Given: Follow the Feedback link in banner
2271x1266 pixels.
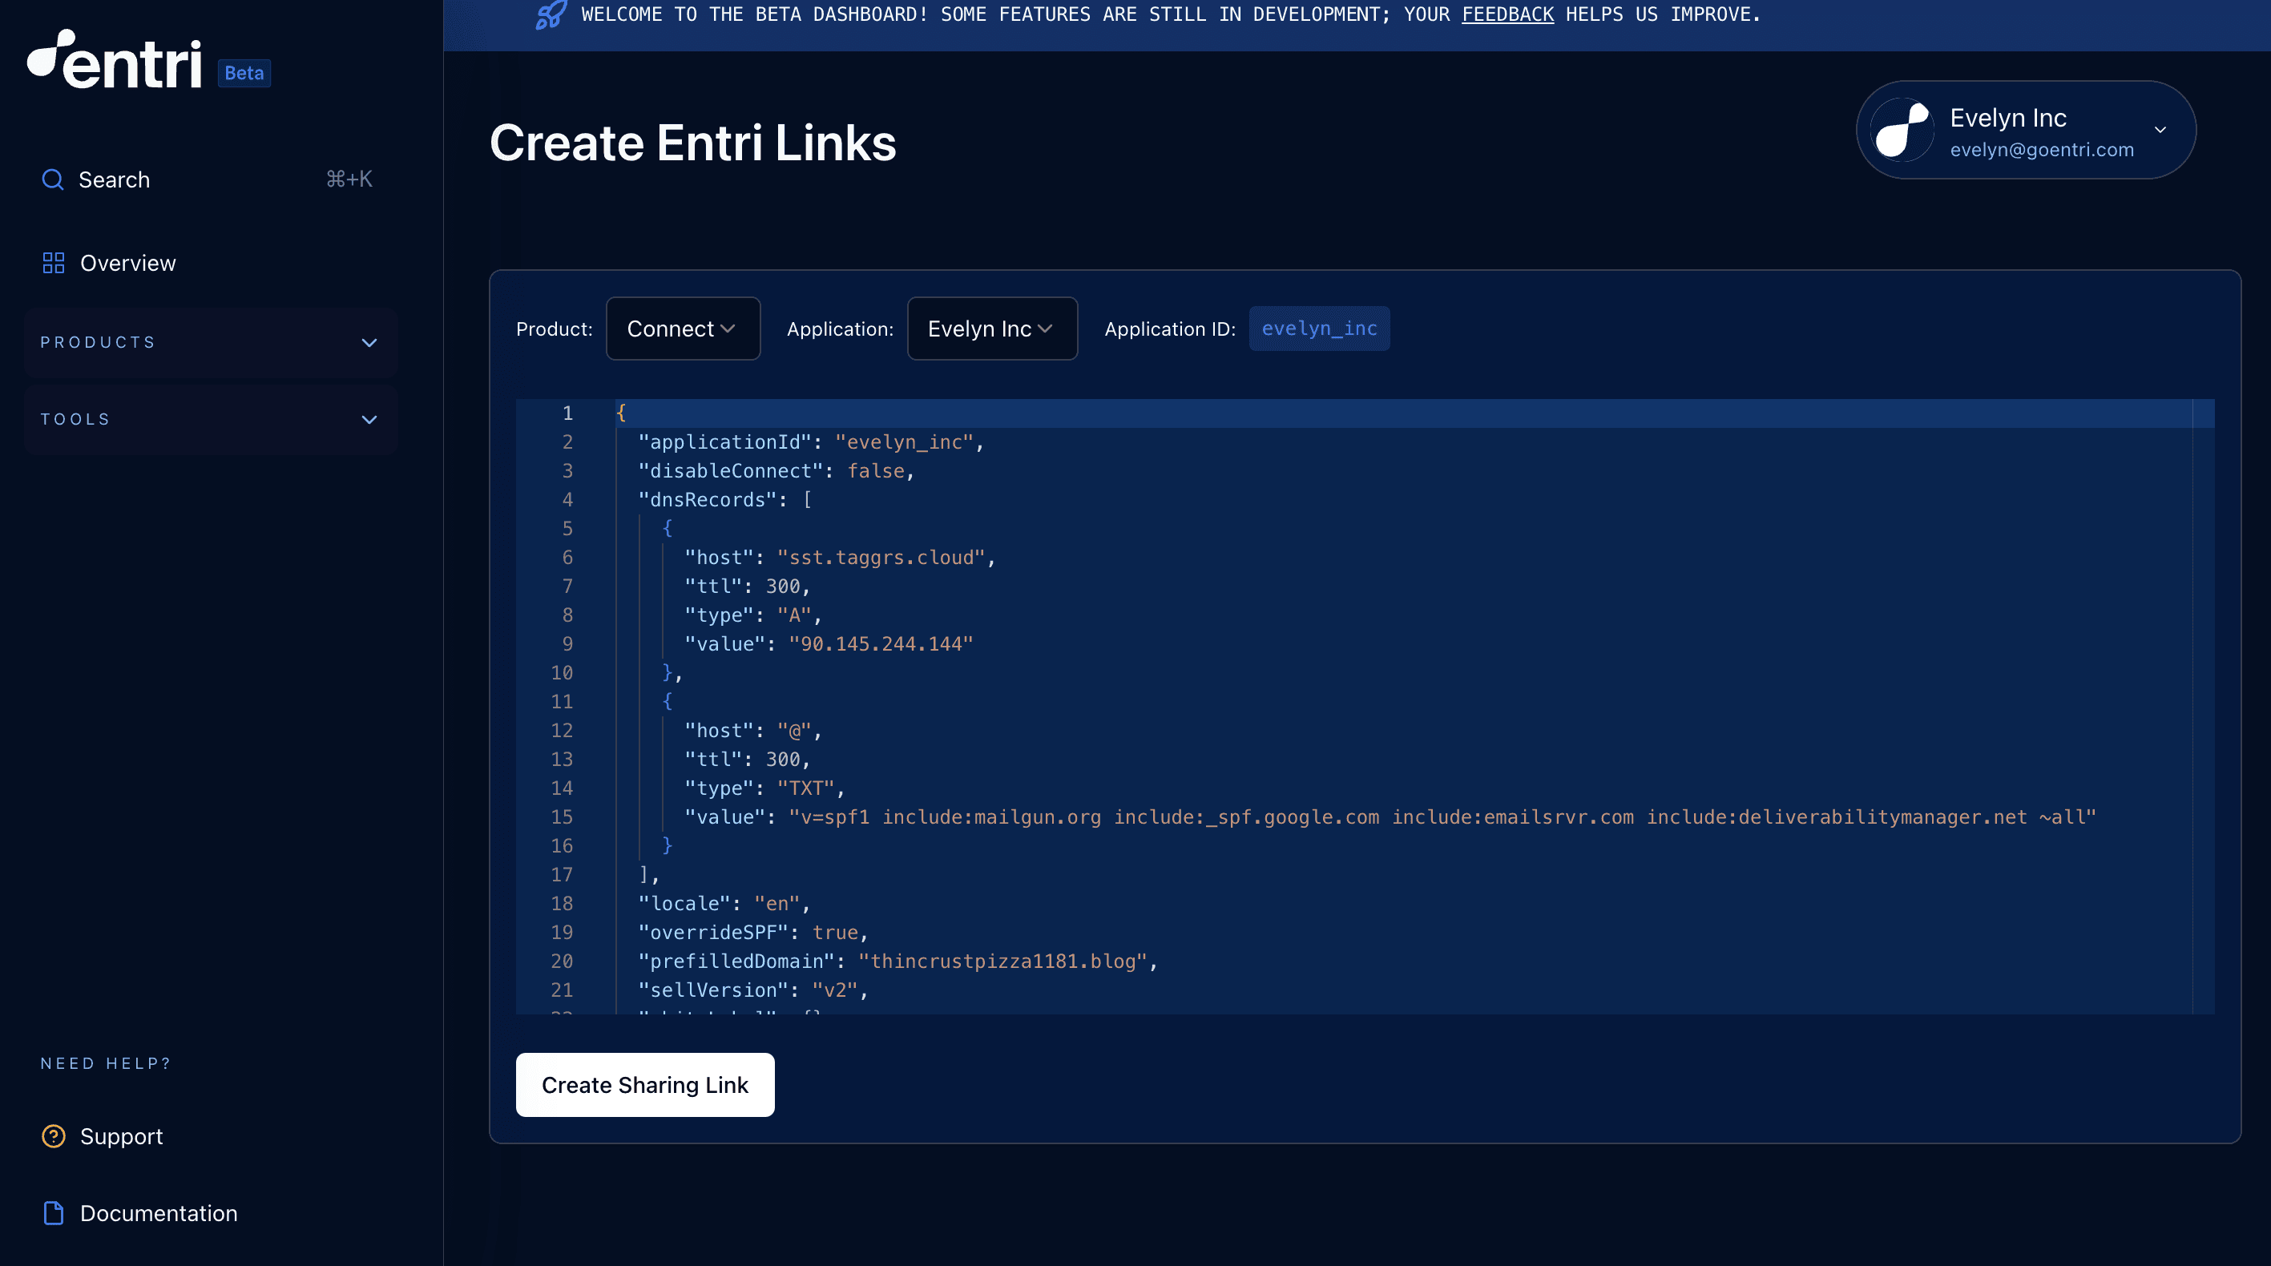Looking at the screenshot, I should [x=1507, y=15].
